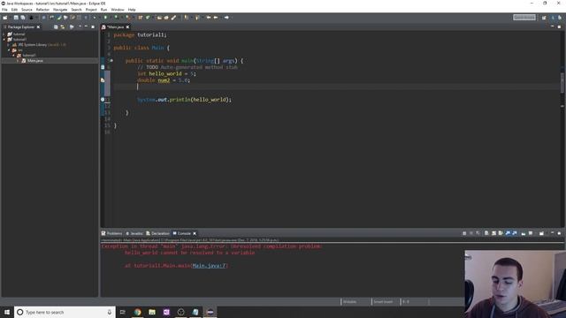Click the Windows taskbar search box
This screenshot has width=566, height=318.
65,312
